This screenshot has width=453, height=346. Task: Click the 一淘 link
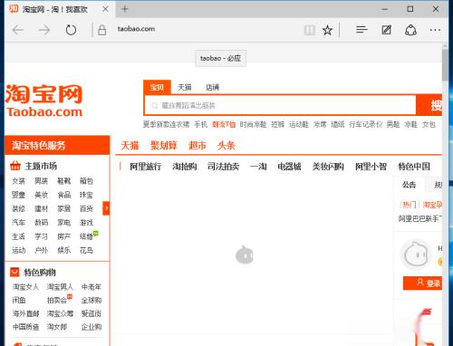tap(258, 167)
